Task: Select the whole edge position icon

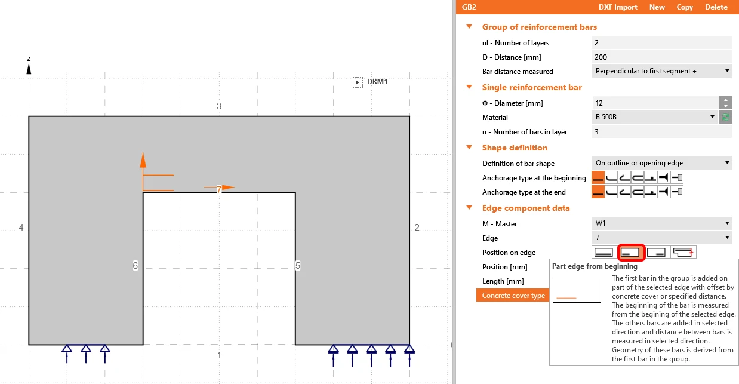Action: (x=604, y=253)
